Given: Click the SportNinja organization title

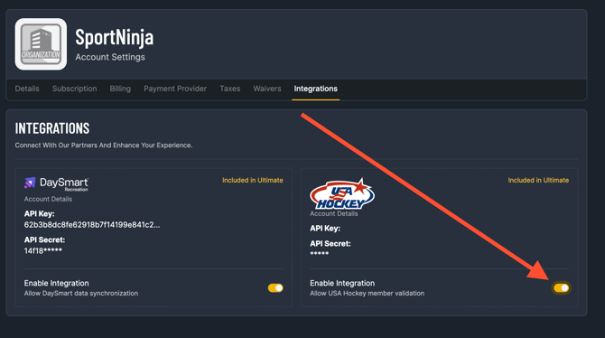Looking at the screenshot, I should coord(114,37).
